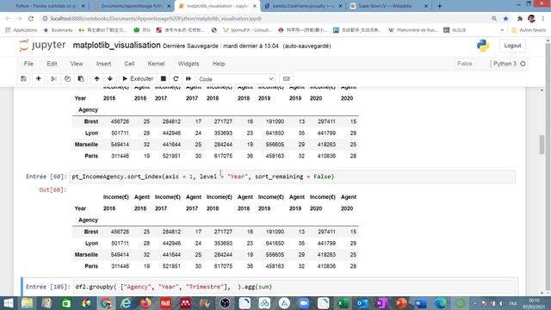This screenshot has height=310, width=551.
Task: Move selected cell up arrow
Action: (x=96, y=78)
